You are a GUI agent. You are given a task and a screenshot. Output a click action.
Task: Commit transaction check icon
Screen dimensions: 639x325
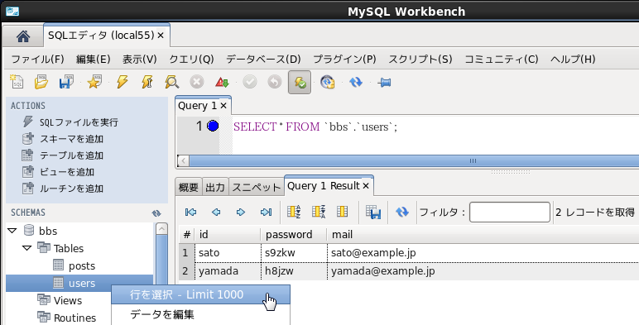coord(250,82)
